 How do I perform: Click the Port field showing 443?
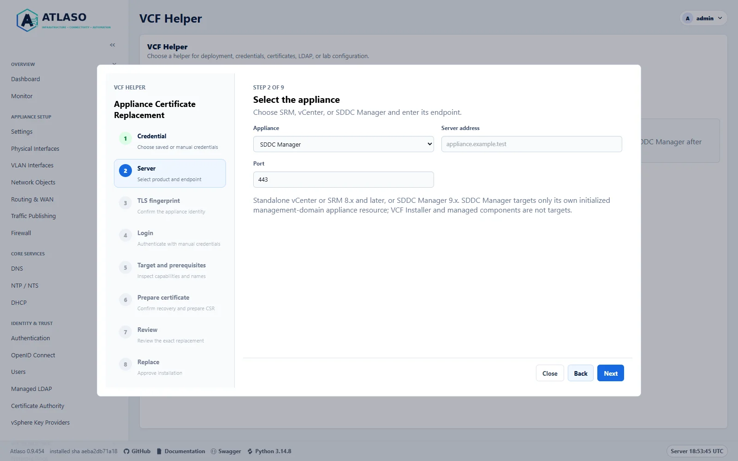pyautogui.click(x=343, y=180)
